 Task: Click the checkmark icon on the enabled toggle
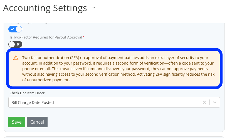click(x=12, y=29)
